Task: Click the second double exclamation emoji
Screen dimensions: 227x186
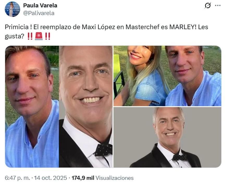Action: (x=48, y=36)
